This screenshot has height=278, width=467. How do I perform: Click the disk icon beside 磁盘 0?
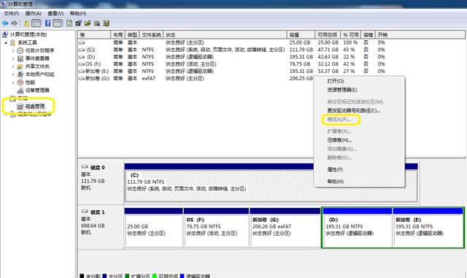pos(85,167)
